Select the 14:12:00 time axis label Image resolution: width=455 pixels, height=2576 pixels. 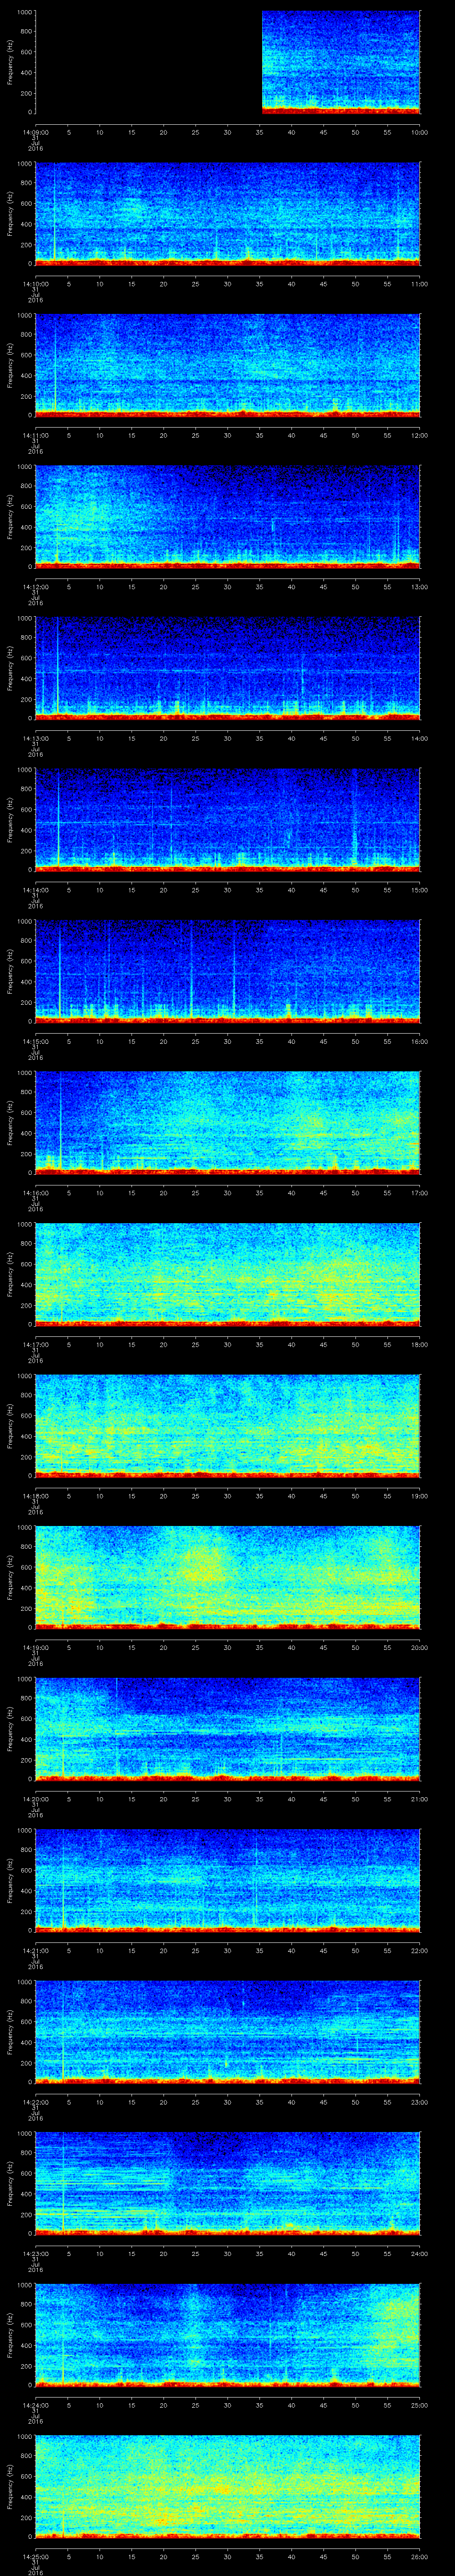point(36,587)
